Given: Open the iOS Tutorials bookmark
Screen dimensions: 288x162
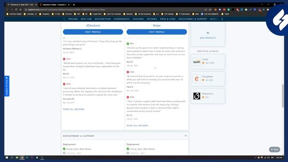Looking at the screenshot, I should (167, 14).
